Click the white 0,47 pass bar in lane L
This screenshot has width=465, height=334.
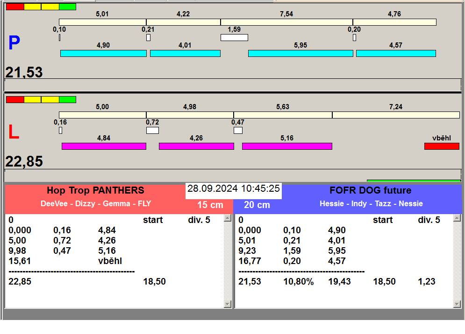238,130
